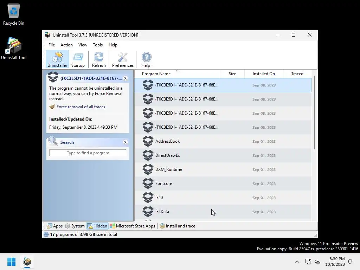Click AddressBook's Sep 01, 2023 date
Viewport: 360px width, 270px height.
tap(264, 141)
